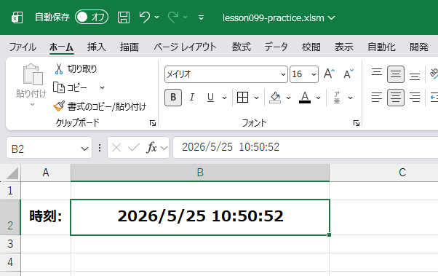Cancel formula entry with the X icon
Viewport: 438px width, 276px height.
click(116, 147)
